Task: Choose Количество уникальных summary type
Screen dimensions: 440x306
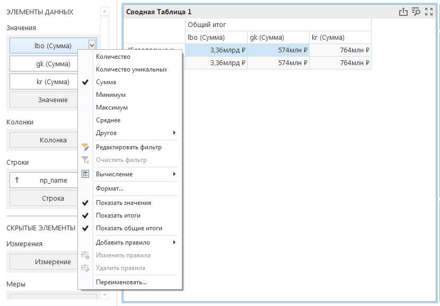Action: tap(131, 69)
